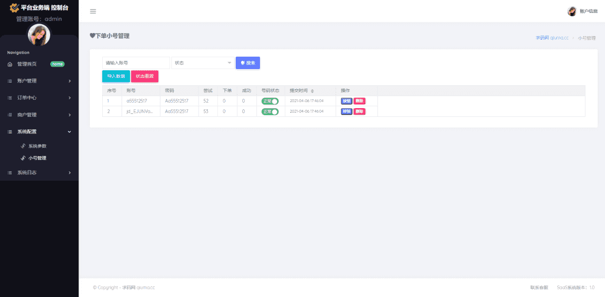Screen dimensions: 605x297
Task: Click the red 删除 button in row 1
Action: [x=359, y=101]
